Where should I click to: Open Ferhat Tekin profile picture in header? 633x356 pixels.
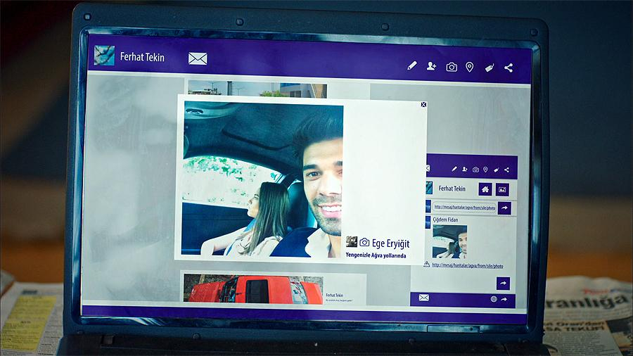[104, 56]
